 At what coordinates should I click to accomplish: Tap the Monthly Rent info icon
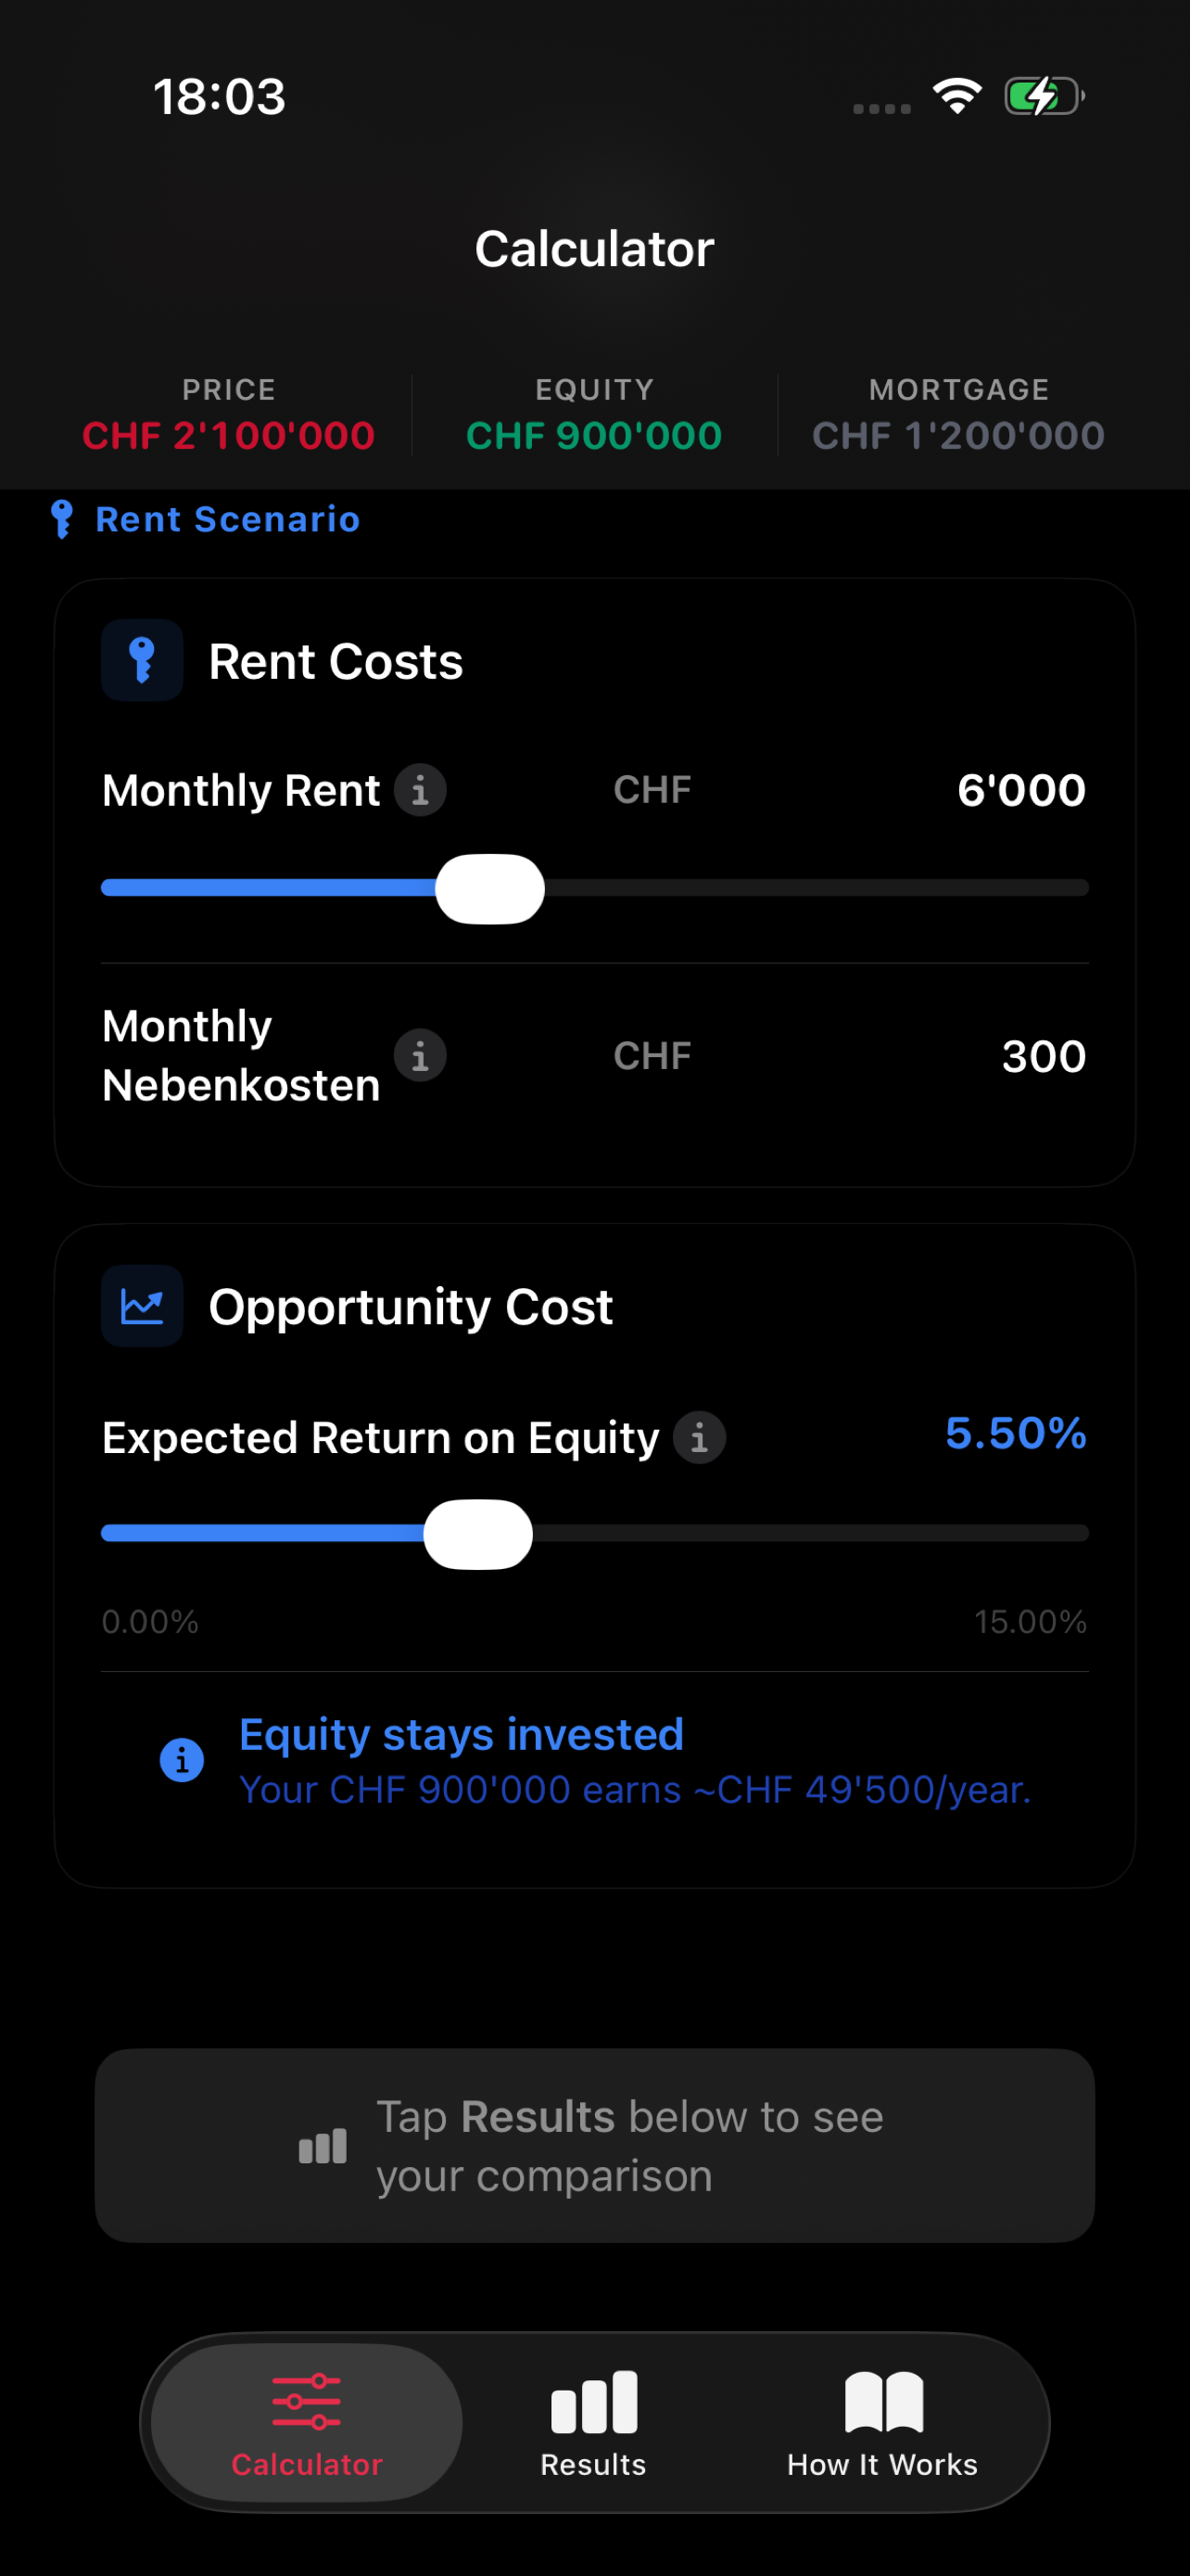coord(420,790)
